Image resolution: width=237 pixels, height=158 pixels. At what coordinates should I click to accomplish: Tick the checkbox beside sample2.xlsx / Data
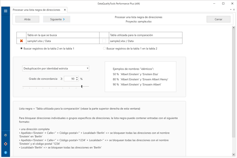click(104, 41)
